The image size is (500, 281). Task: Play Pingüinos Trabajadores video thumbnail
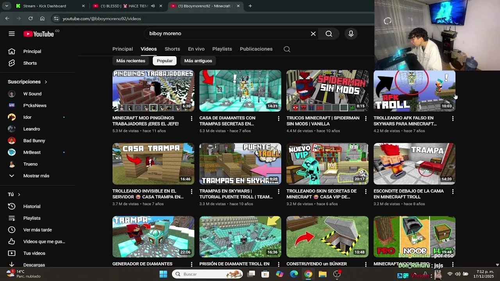[x=153, y=91]
